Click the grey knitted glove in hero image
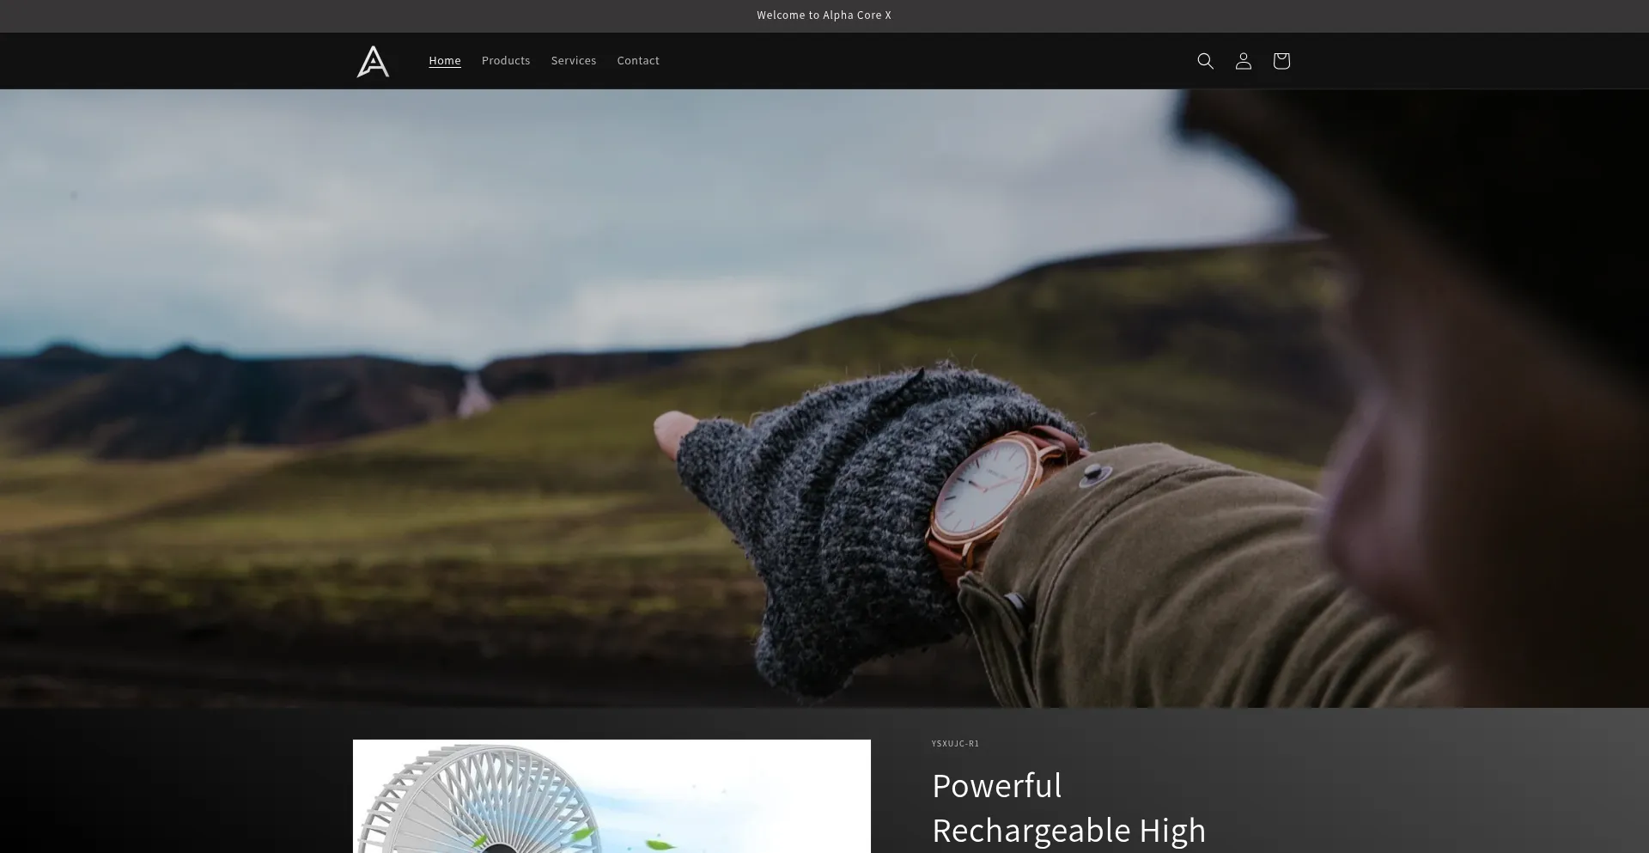This screenshot has height=853, width=1649. (824, 515)
